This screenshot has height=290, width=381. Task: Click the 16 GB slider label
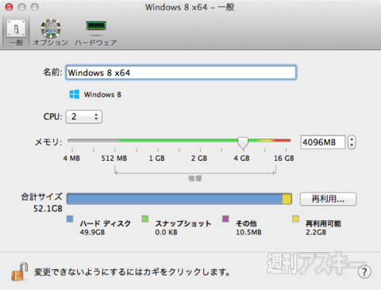tap(284, 158)
